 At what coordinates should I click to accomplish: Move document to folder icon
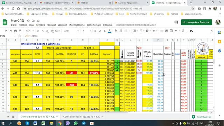[x=33, y=21]
